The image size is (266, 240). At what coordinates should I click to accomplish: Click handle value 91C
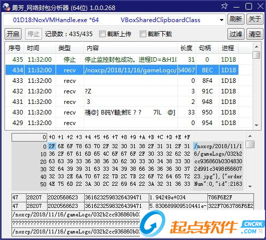tap(207, 91)
